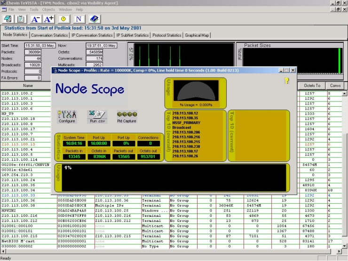Sort by Convs column header
Image resolution: width=348 pixels, height=261 pixels.
[335, 86]
